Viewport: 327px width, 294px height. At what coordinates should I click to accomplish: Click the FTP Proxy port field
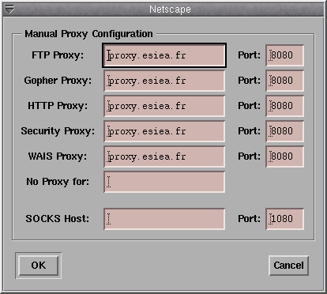tap(284, 55)
